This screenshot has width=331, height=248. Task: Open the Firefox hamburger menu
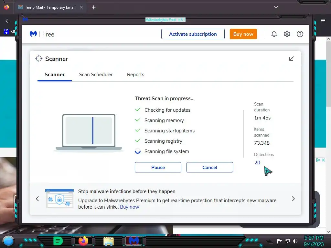[x=323, y=21]
